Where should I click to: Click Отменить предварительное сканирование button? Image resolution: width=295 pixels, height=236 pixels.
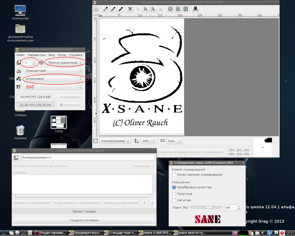click(190, 152)
